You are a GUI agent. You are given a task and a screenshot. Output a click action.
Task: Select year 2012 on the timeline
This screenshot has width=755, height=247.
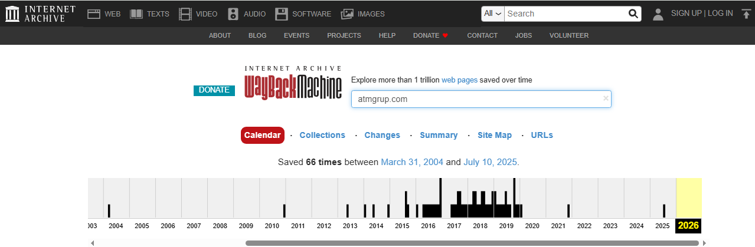coord(324,226)
